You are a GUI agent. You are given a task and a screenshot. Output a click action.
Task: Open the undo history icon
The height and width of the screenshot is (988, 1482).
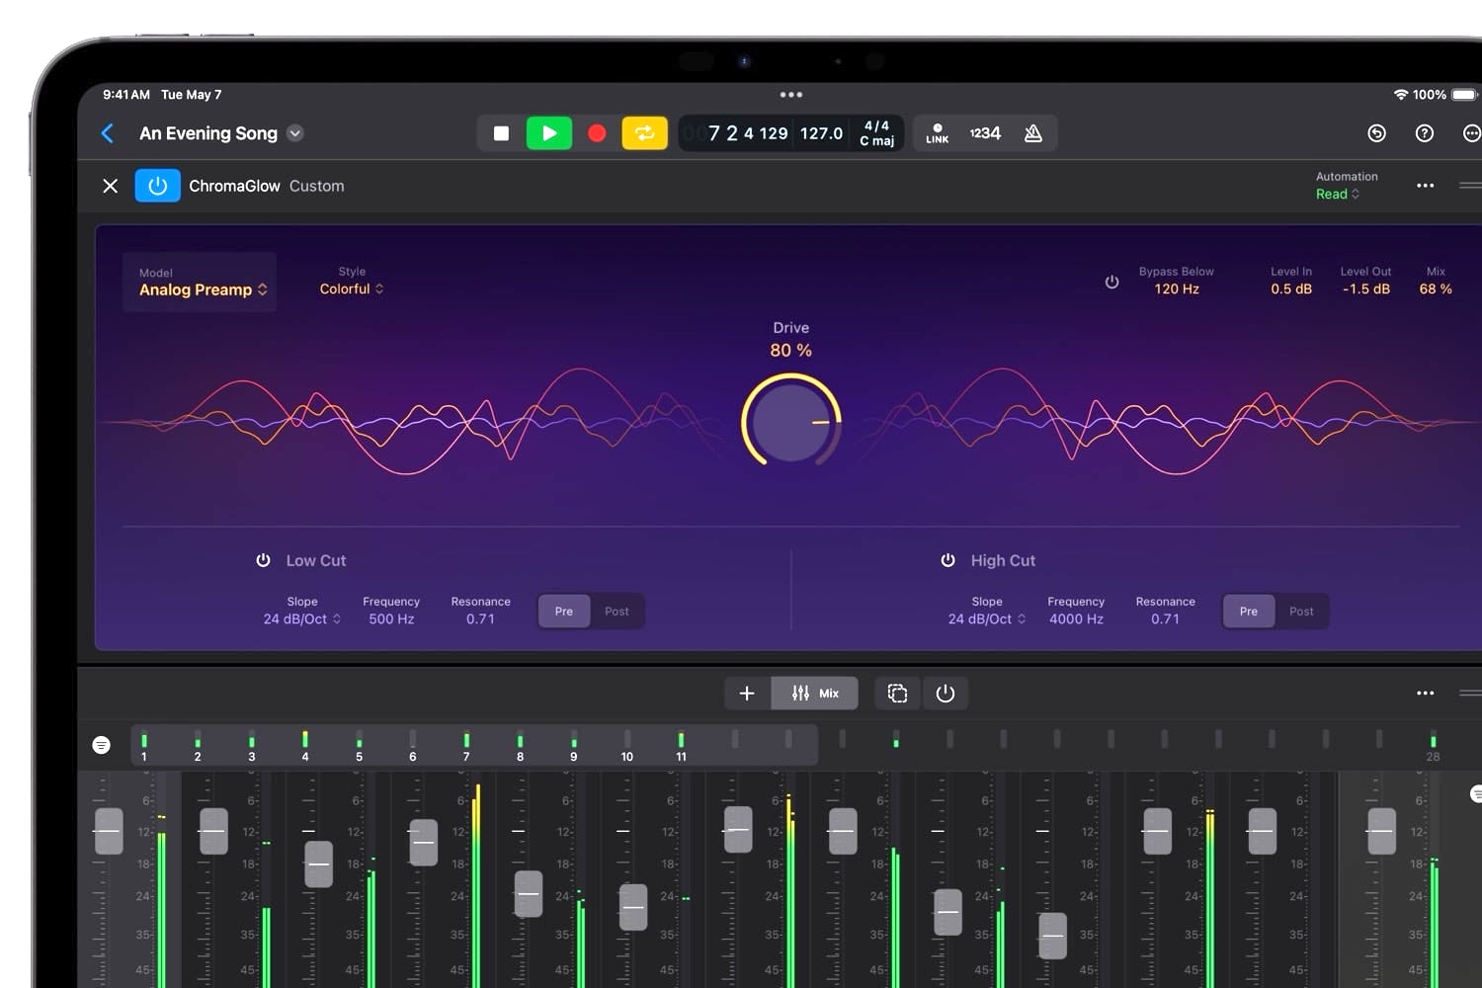(1376, 133)
